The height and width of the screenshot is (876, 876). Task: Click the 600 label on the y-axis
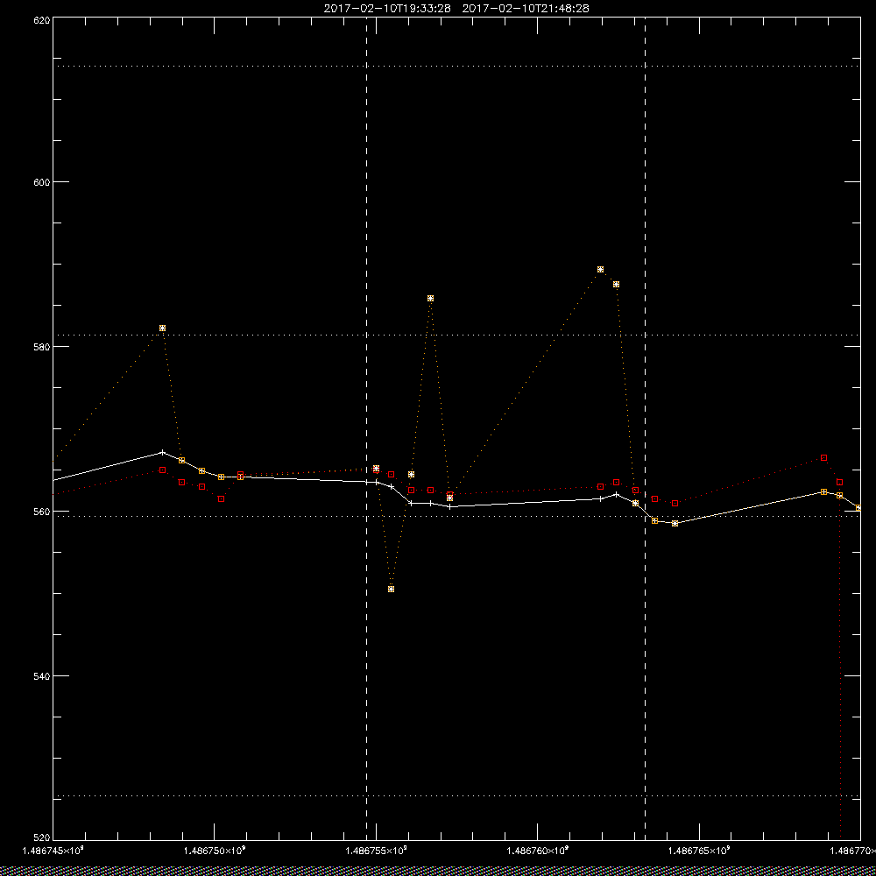click(x=43, y=182)
